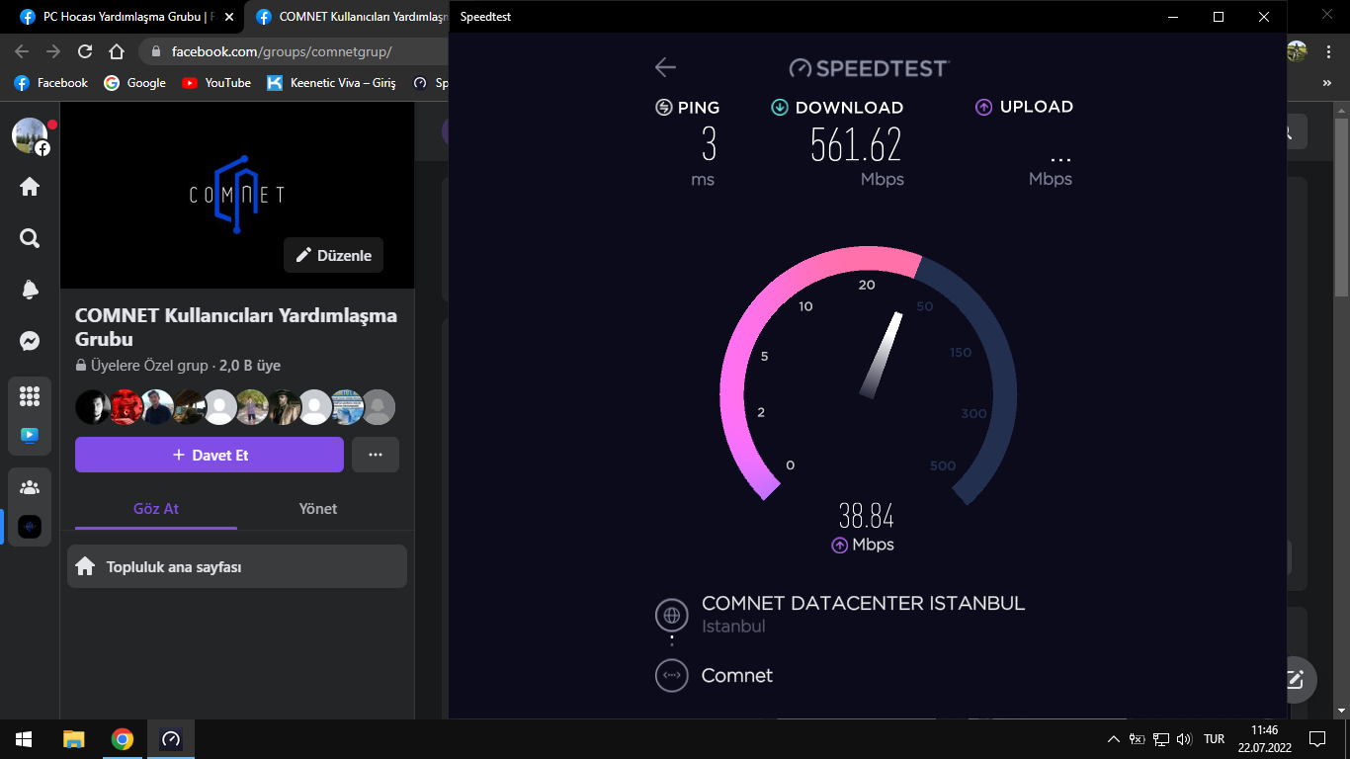Open the profile avatar in Facebook sidebar
The image size is (1350, 759).
tap(30, 135)
